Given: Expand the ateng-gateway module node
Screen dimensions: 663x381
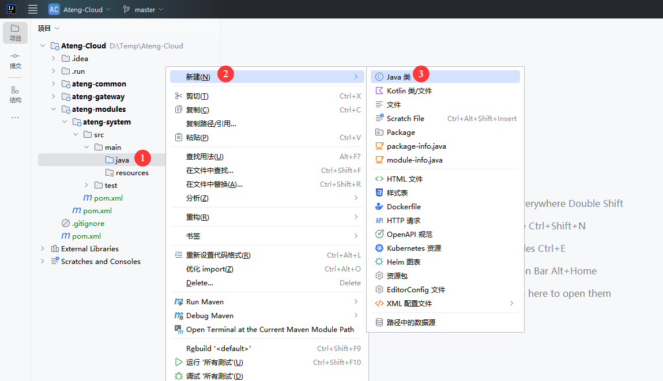Looking at the screenshot, I should coord(54,96).
